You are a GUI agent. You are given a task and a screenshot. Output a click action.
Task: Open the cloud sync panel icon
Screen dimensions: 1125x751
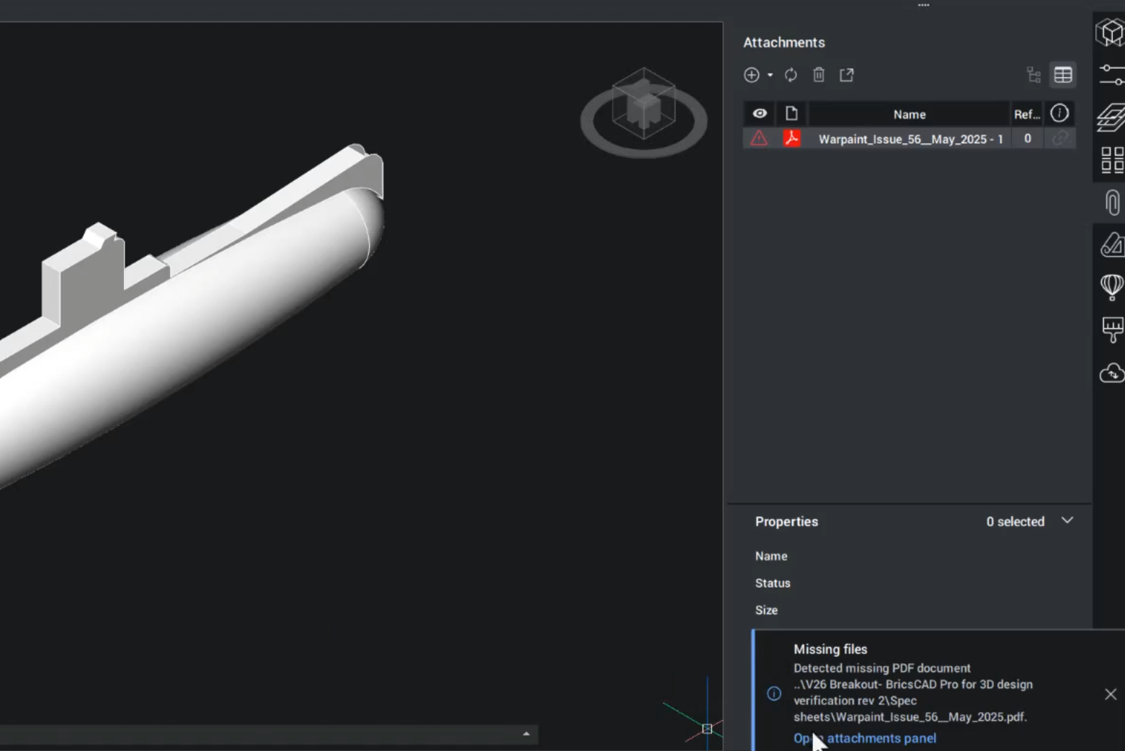(1111, 373)
